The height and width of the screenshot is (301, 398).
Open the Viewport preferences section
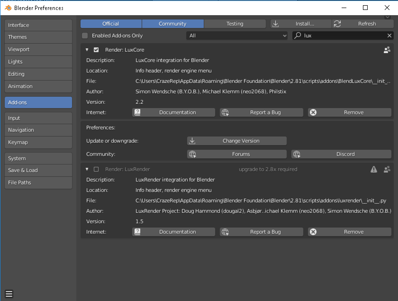pyautogui.click(x=38, y=49)
